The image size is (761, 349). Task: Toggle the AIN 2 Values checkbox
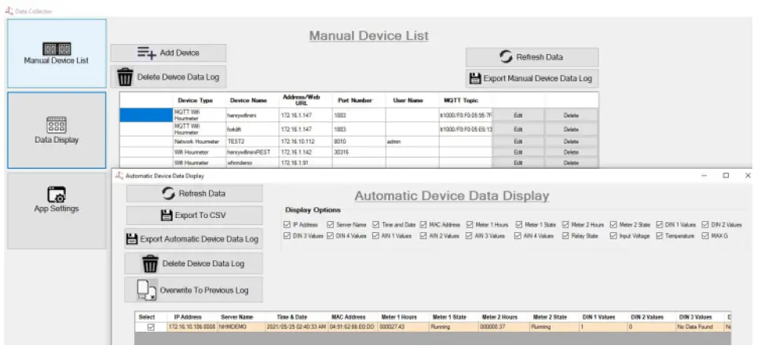(x=423, y=236)
